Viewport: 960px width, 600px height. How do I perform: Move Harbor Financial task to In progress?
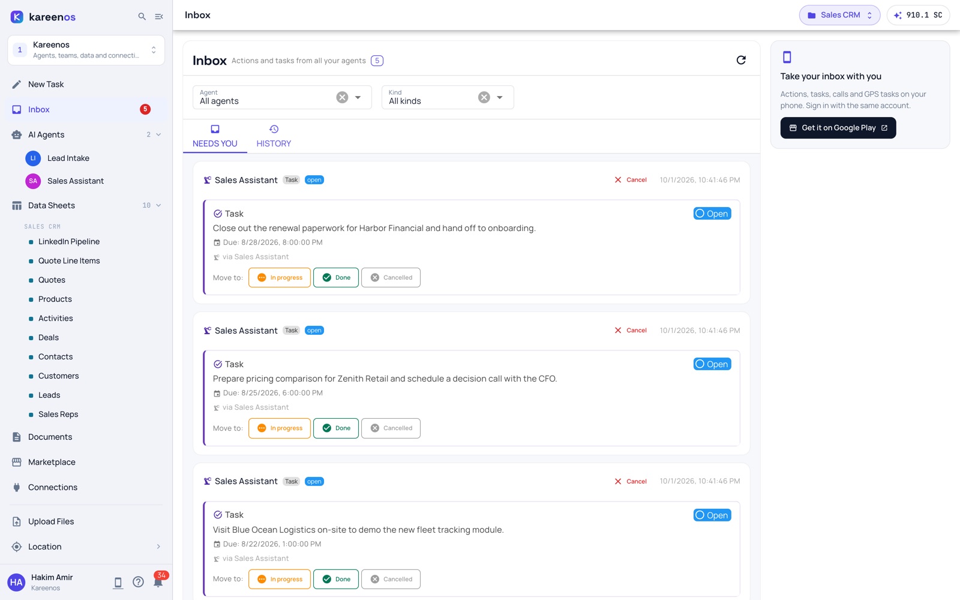[x=280, y=278]
